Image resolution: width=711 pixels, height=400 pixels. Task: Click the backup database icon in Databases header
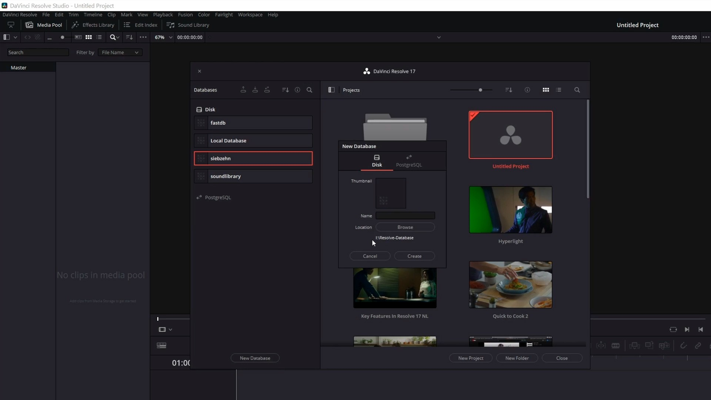243,90
